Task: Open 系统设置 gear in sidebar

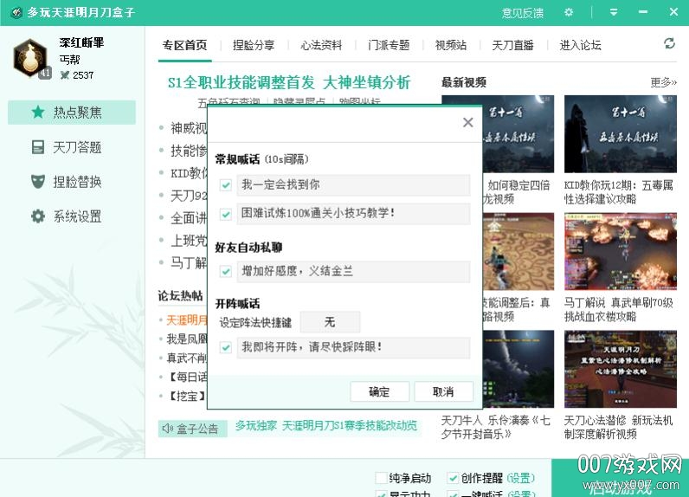Action: 37,216
